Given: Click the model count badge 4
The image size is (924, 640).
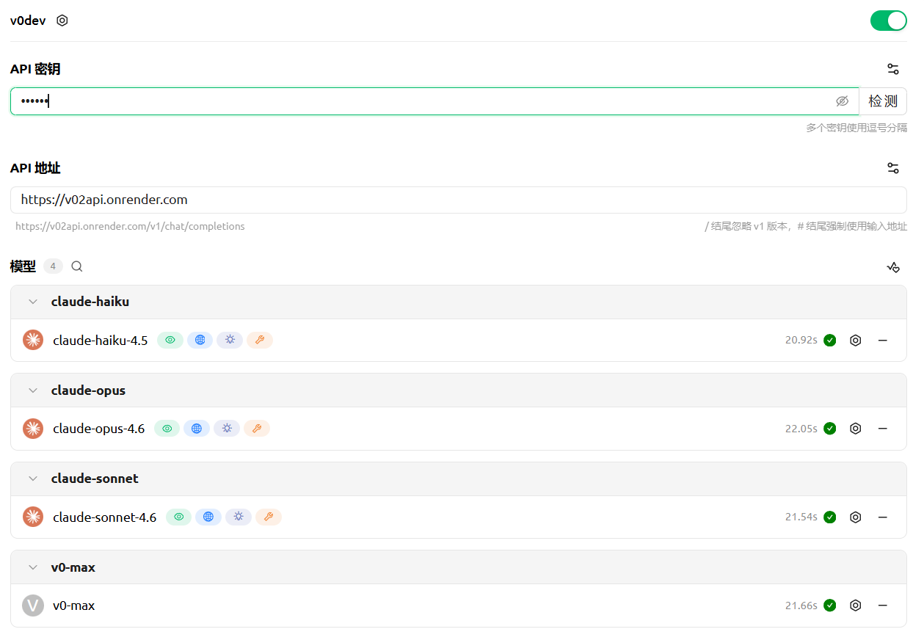Looking at the screenshot, I should [x=53, y=266].
